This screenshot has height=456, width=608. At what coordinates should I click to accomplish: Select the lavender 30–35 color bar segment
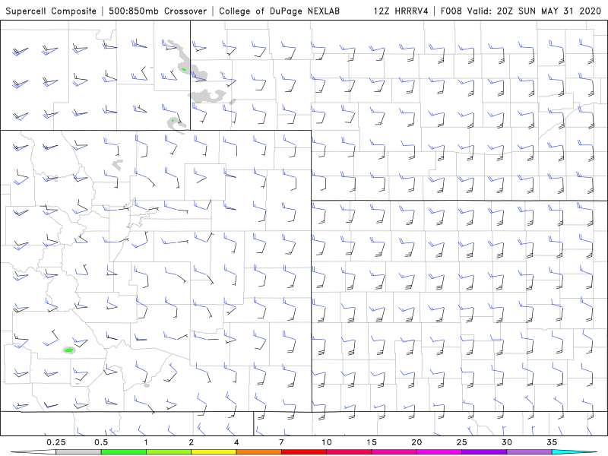[x=529, y=452]
